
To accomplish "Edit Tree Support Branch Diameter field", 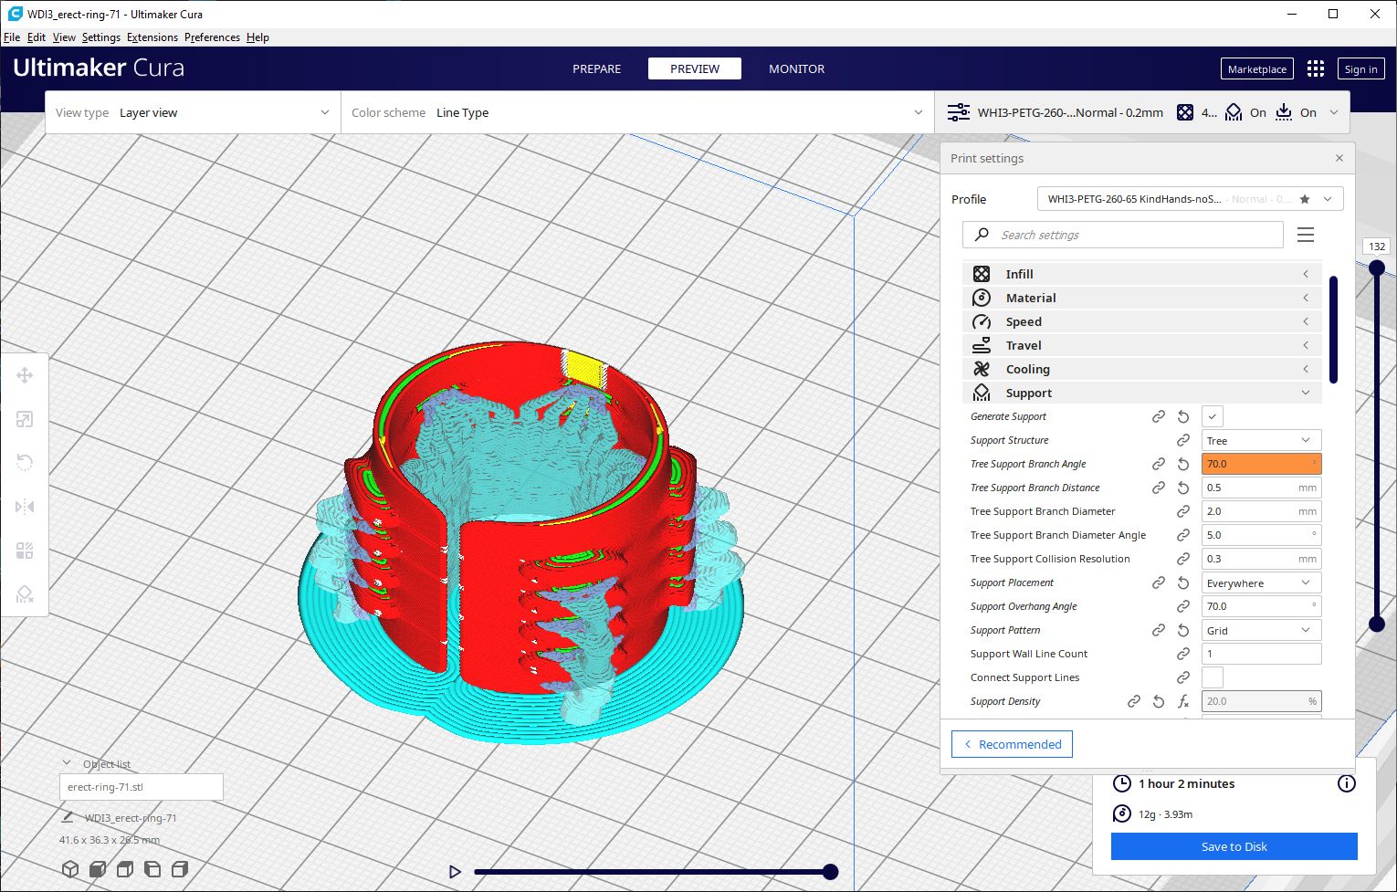I will 1261,511.
